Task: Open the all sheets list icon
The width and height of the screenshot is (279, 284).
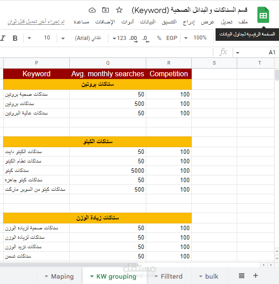Action: pyautogui.click(x=241, y=276)
